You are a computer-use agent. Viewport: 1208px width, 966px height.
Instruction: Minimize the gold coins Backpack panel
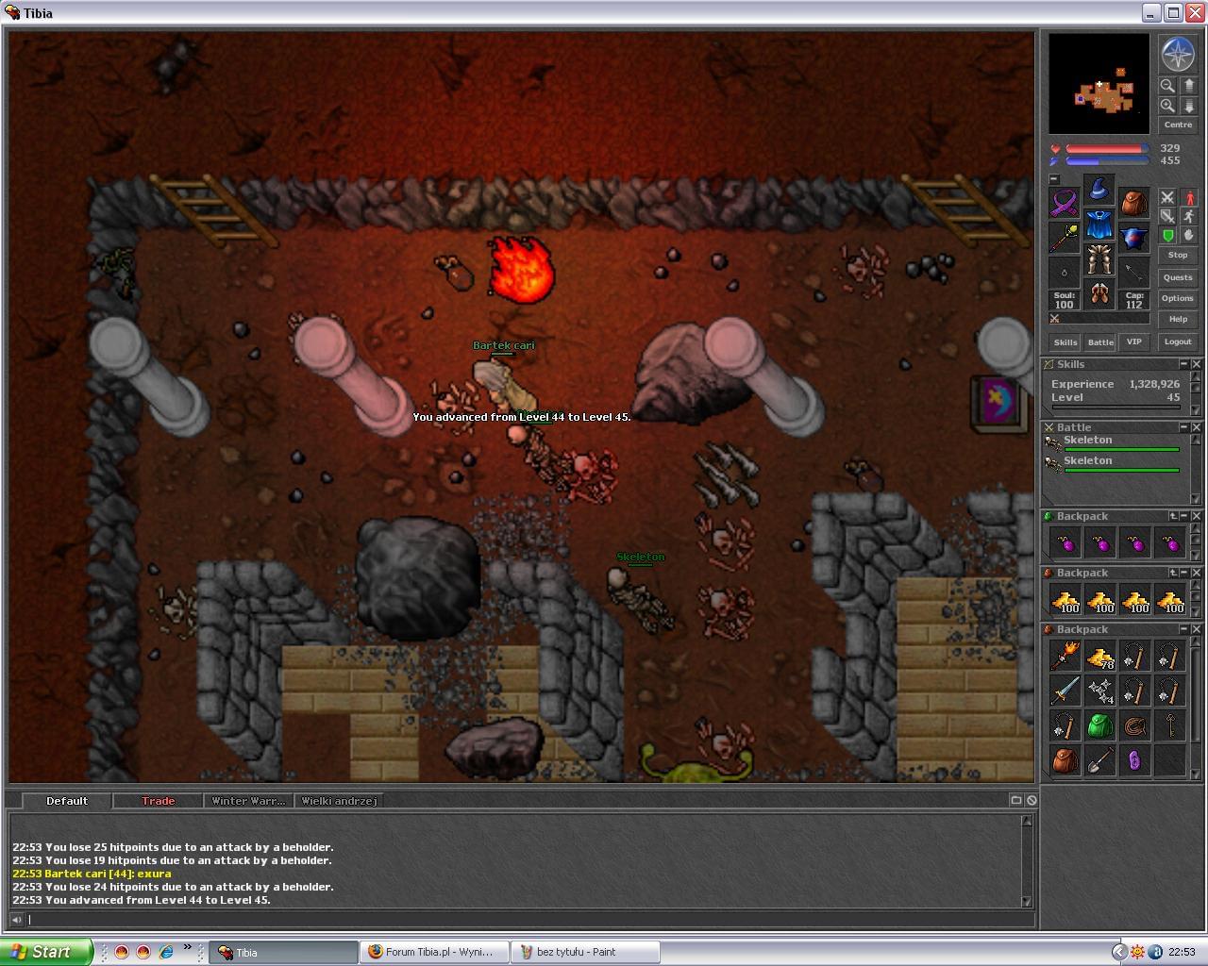click(x=1183, y=573)
